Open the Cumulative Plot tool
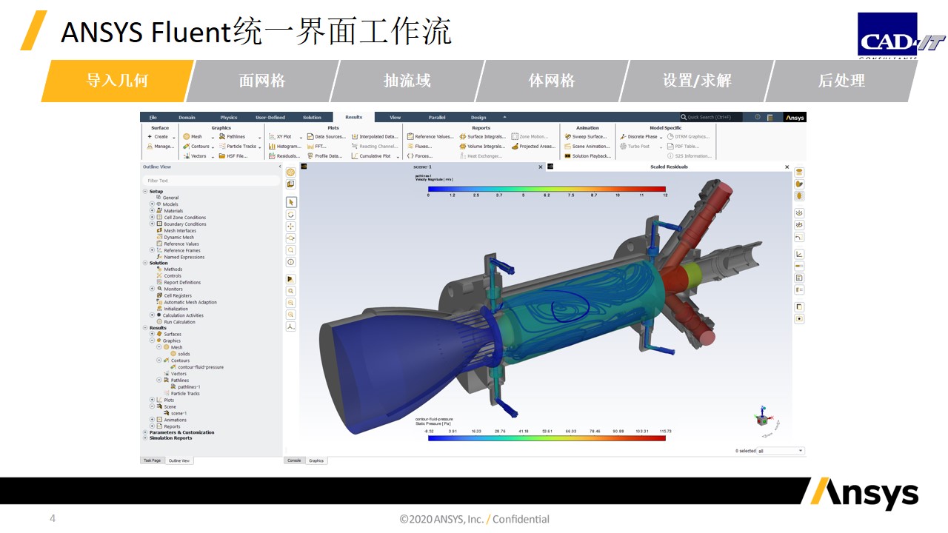Image resolution: width=948 pixels, height=533 pixels. [x=371, y=156]
